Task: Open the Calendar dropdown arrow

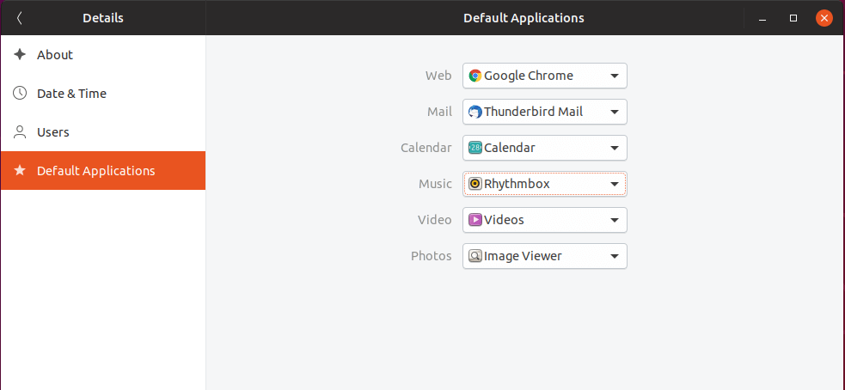Action: click(x=615, y=148)
